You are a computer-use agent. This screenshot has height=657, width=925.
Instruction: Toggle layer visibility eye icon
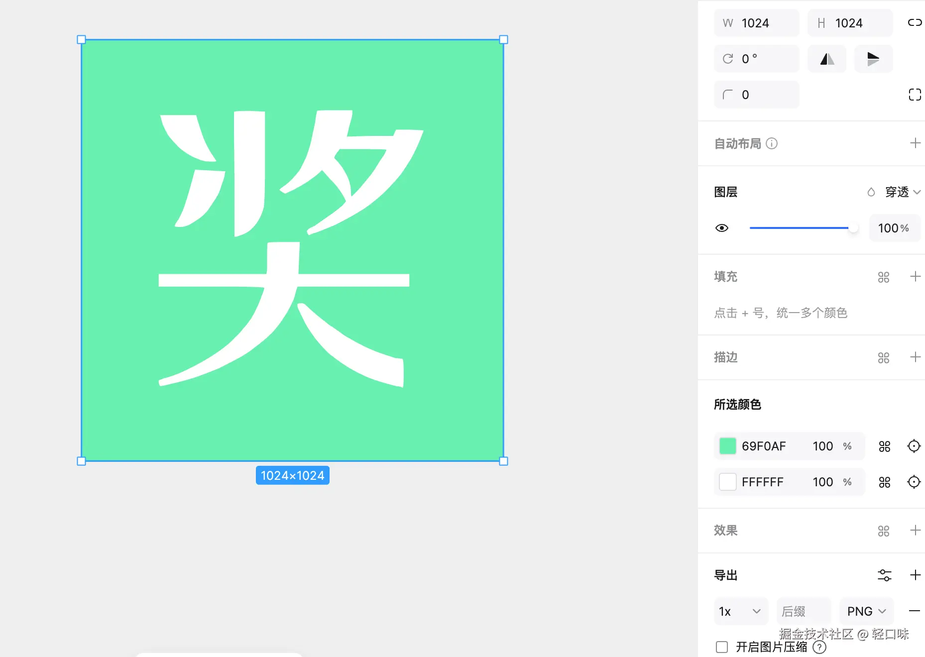click(x=722, y=228)
